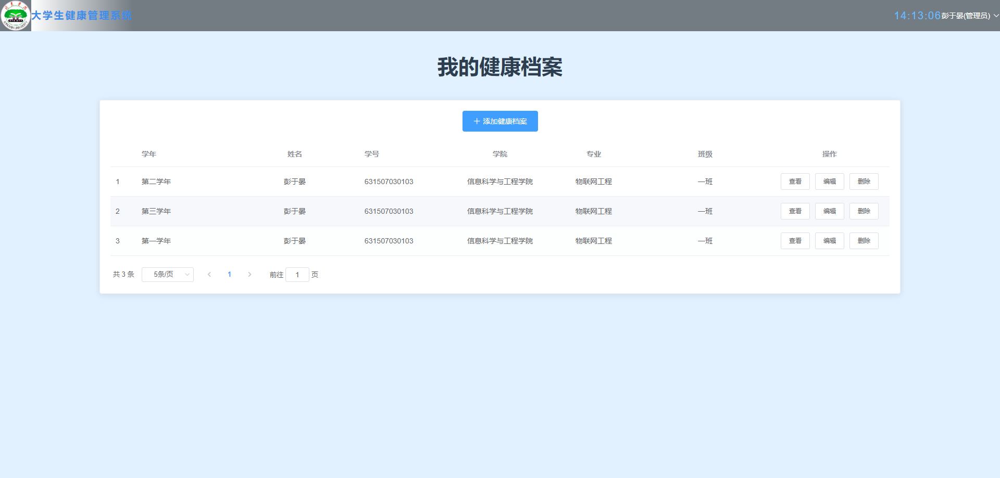Click the 我的健康档案 page heading
1000x478 pixels.
tap(499, 68)
